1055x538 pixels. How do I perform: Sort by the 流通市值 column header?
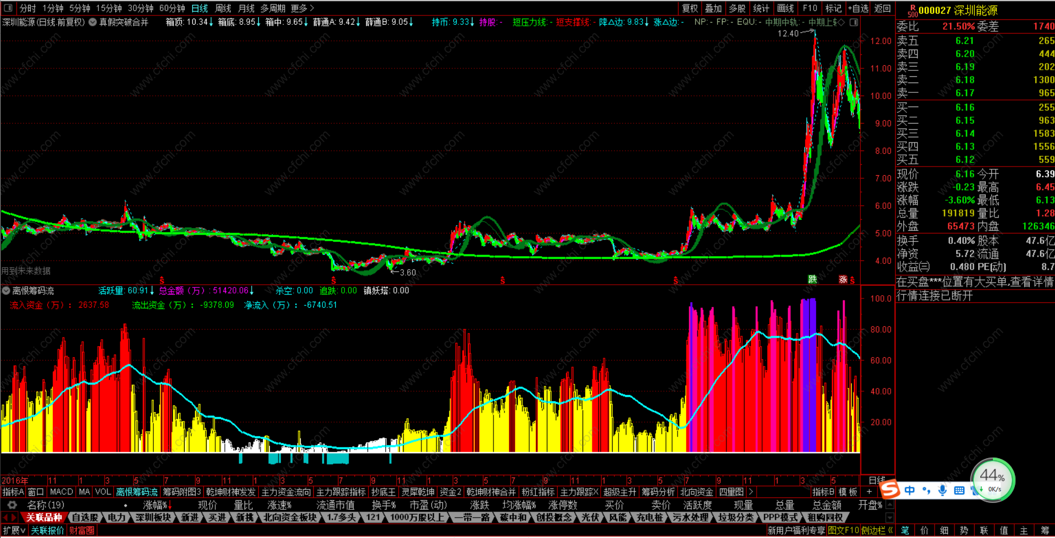335,505
